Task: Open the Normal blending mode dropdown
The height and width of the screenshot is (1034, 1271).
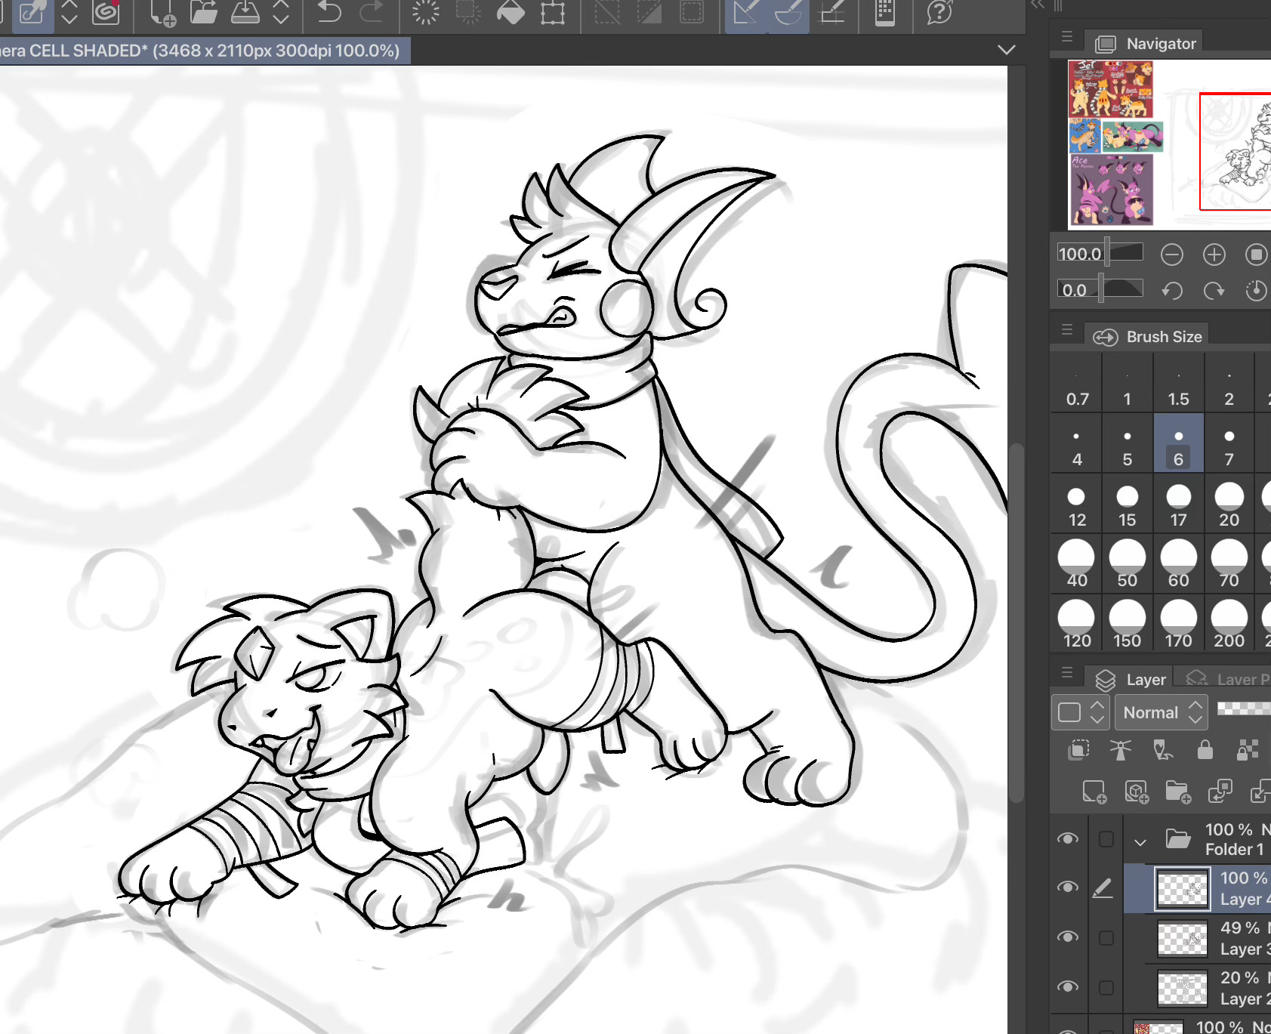Action: pyautogui.click(x=1161, y=712)
